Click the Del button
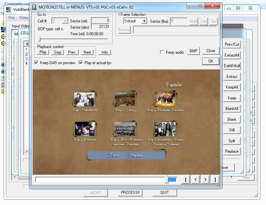 [204, 21]
